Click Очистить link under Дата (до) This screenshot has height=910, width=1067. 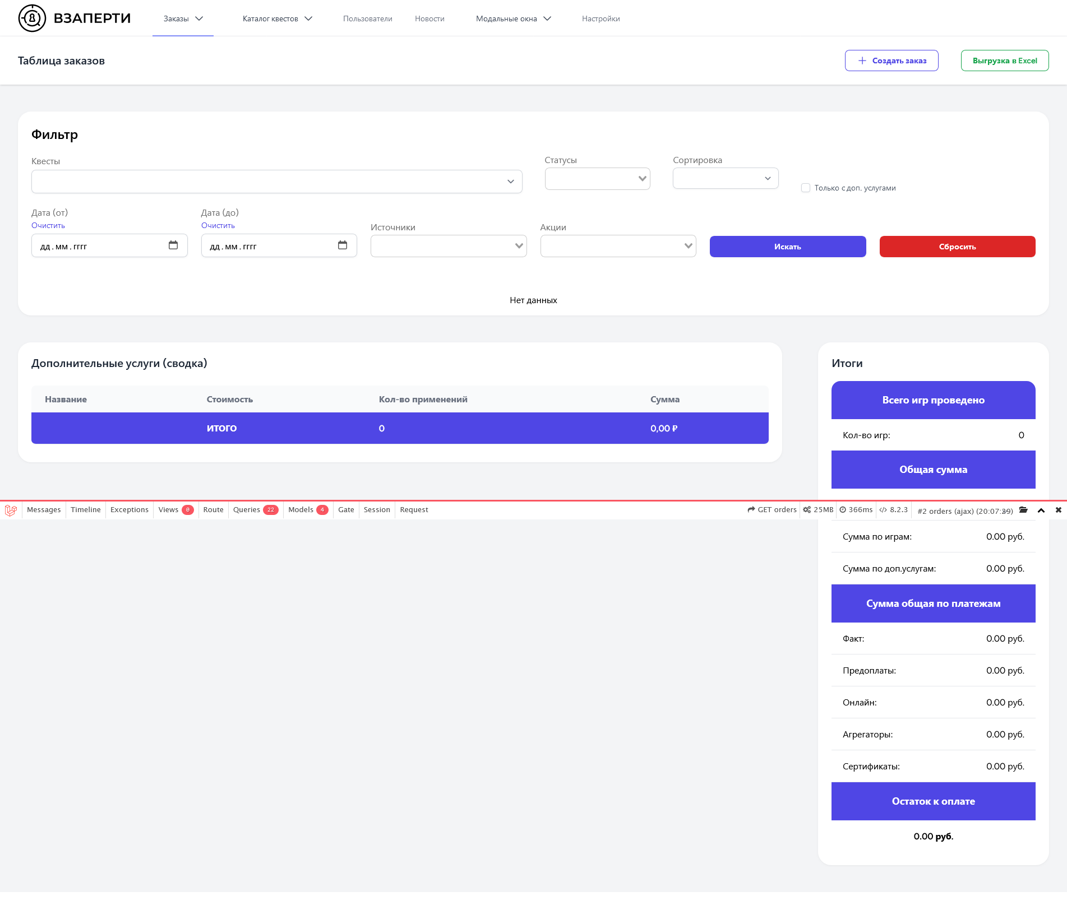tap(218, 225)
